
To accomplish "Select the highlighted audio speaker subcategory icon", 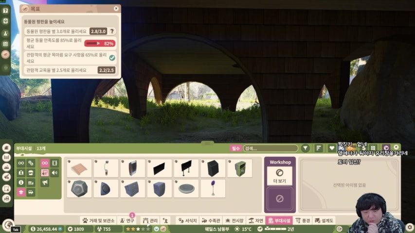I will [x=45, y=173].
